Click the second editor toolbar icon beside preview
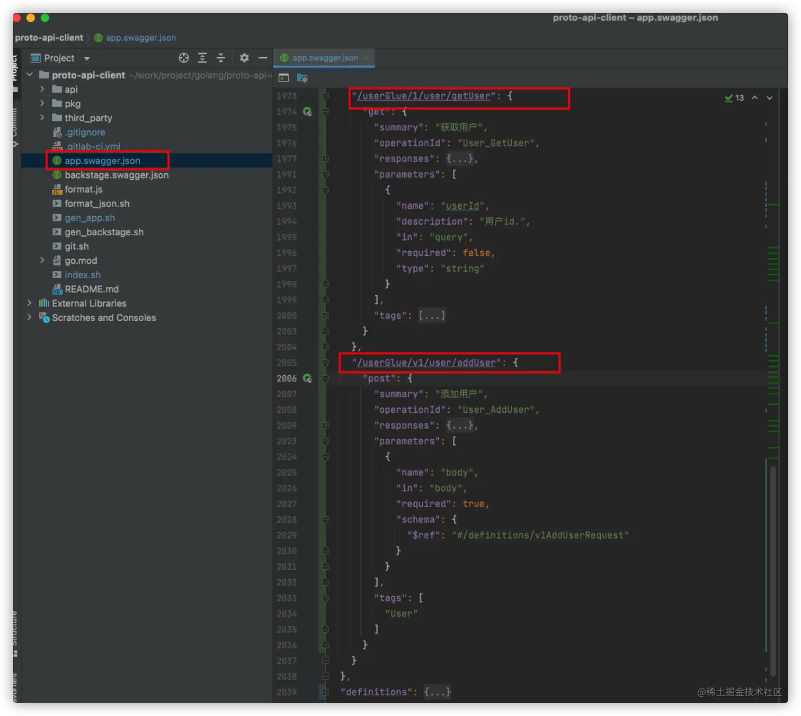The image size is (801, 716). point(302,78)
